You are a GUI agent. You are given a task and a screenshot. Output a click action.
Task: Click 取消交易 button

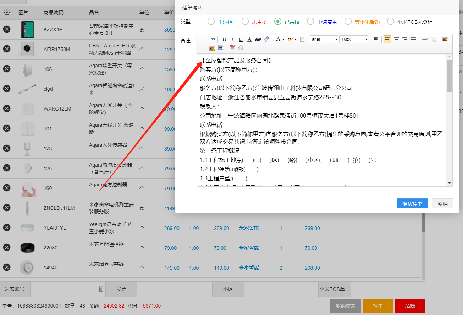[346, 306]
